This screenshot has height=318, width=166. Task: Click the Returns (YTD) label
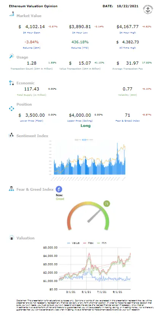[x=80, y=48]
